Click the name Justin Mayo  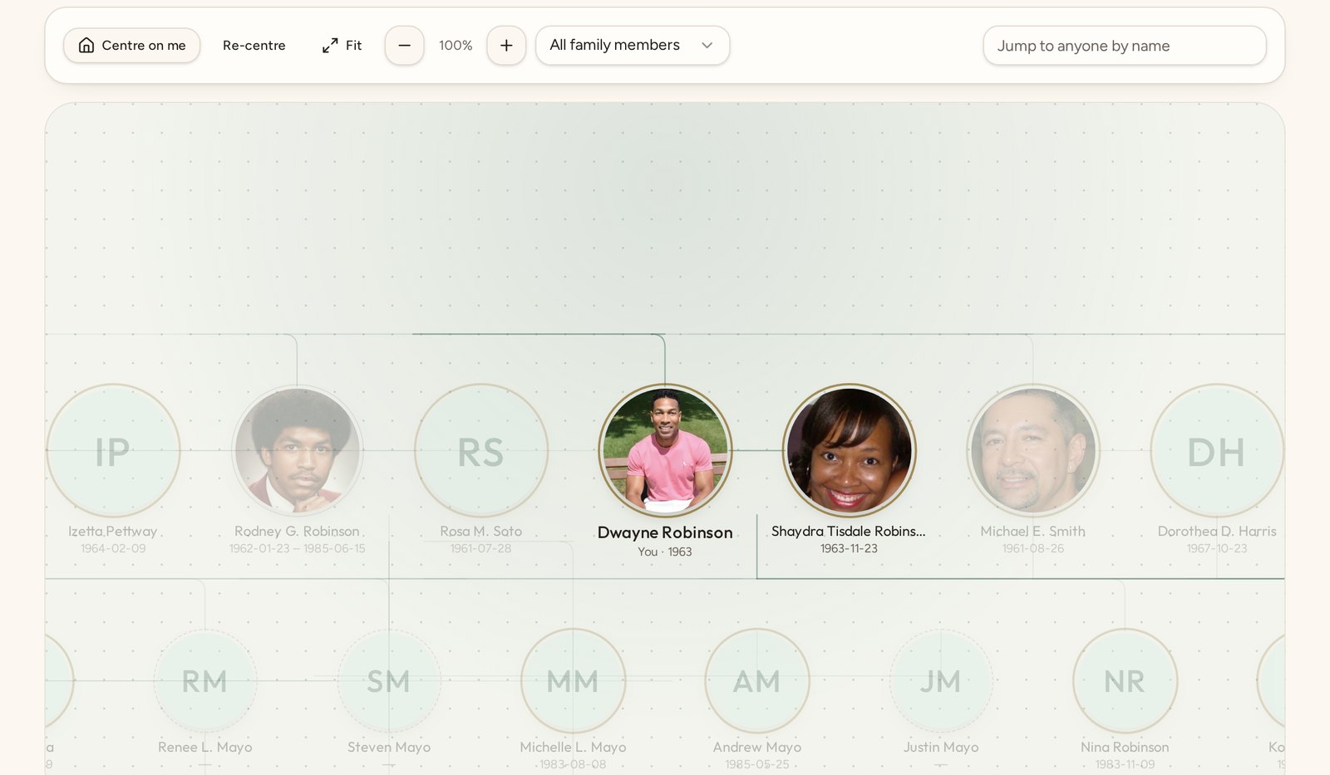pyautogui.click(x=941, y=747)
